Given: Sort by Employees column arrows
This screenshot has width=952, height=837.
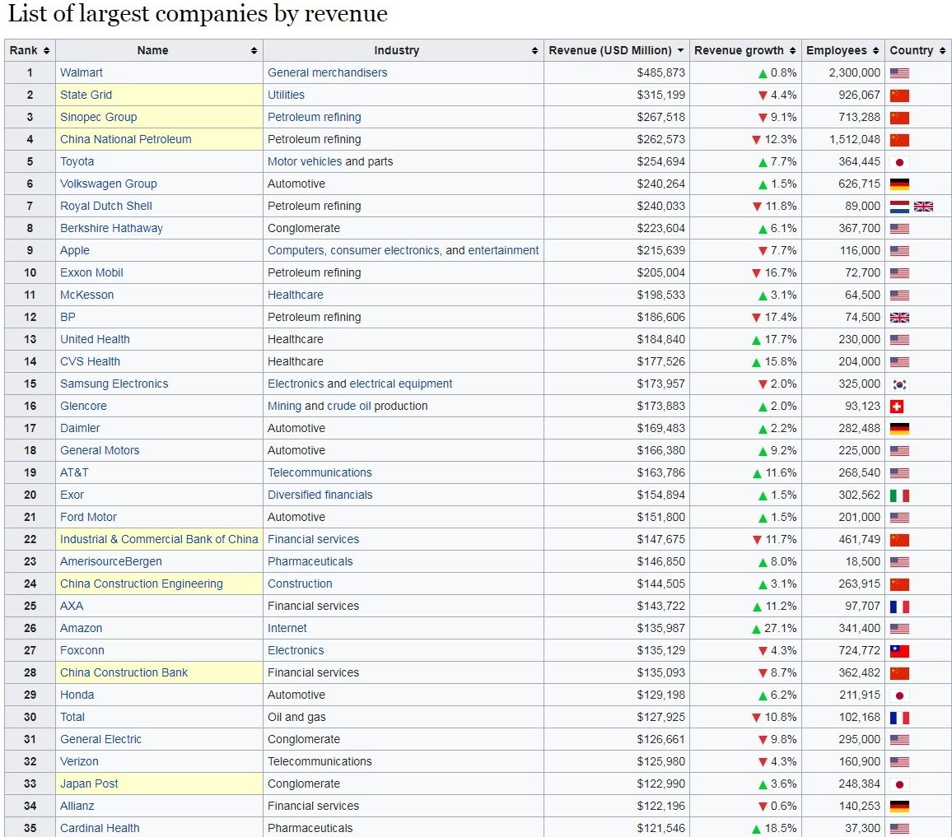Looking at the screenshot, I should [x=875, y=50].
